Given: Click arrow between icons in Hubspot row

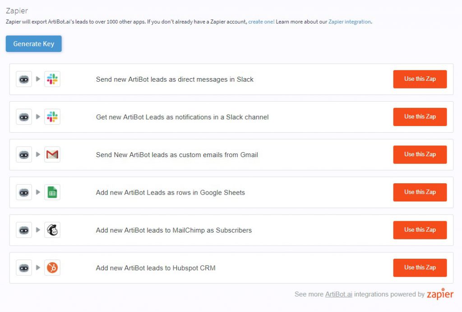Looking at the screenshot, I should click(38, 268).
